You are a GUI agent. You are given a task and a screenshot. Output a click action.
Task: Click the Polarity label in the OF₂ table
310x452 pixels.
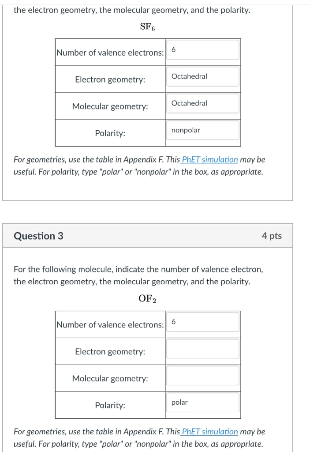coord(109,405)
